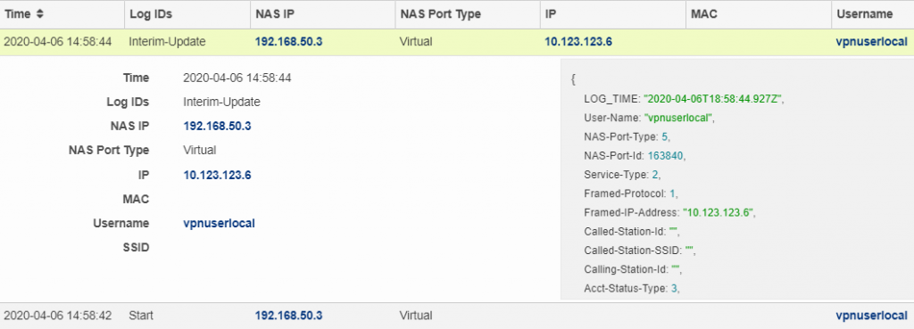Open vpnuserlocal link in Interim-Update row
This screenshot has height=329, width=914.
(871, 42)
